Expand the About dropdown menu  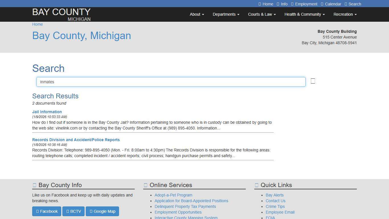[196, 14]
